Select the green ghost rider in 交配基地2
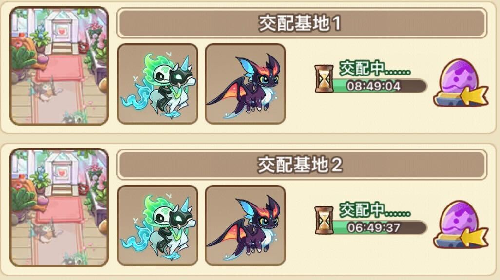This screenshot has width=500, height=280. (158, 225)
